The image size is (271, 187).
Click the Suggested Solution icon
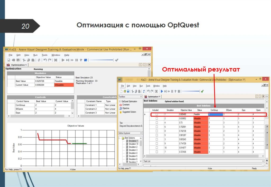click(121, 112)
